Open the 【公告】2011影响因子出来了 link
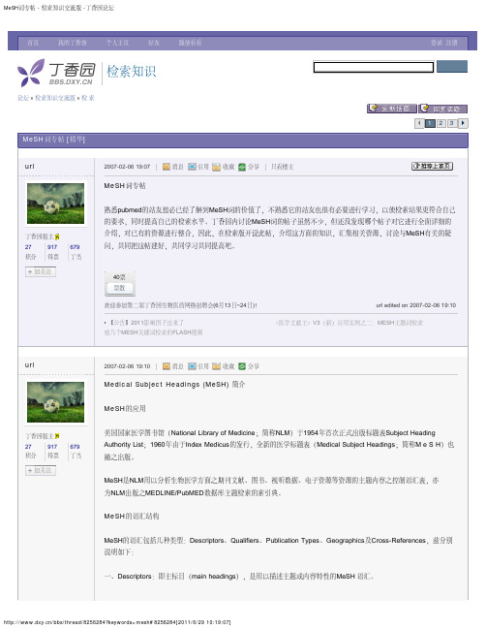The height and width of the screenshot is (629, 486). (x=146, y=323)
